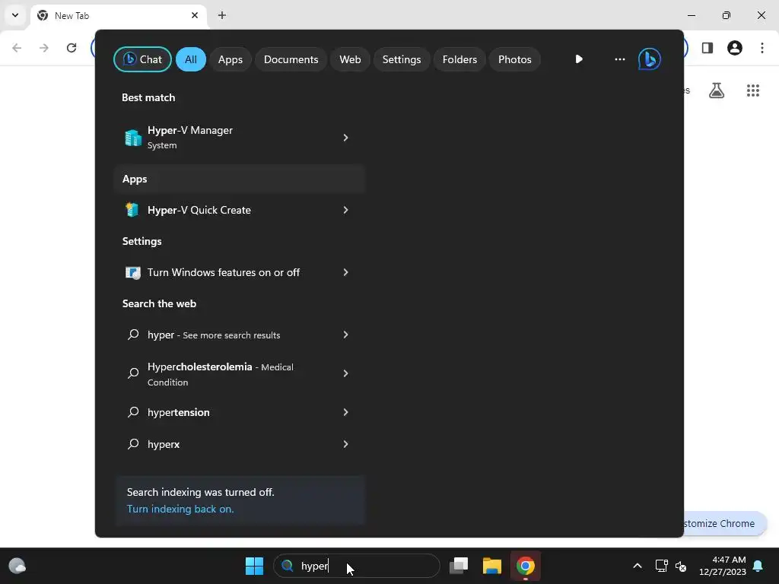The image size is (779, 584).
Task: Switch to the Apps search filter
Action: [230, 59]
